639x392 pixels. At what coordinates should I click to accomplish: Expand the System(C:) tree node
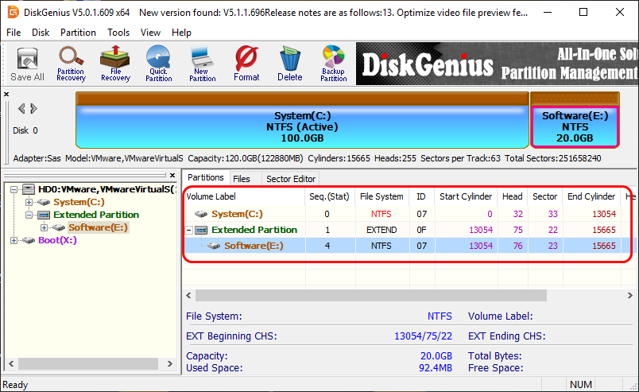(x=29, y=202)
